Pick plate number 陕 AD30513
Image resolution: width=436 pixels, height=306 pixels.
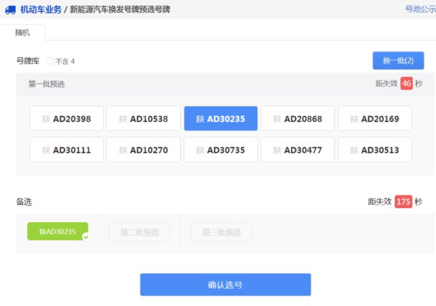tap(374, 150)
